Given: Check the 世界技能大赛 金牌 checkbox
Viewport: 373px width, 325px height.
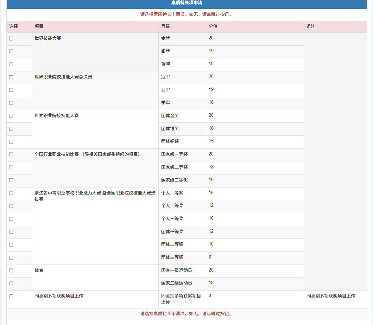Looking at the screenshot, I should [x=11, y=39].
